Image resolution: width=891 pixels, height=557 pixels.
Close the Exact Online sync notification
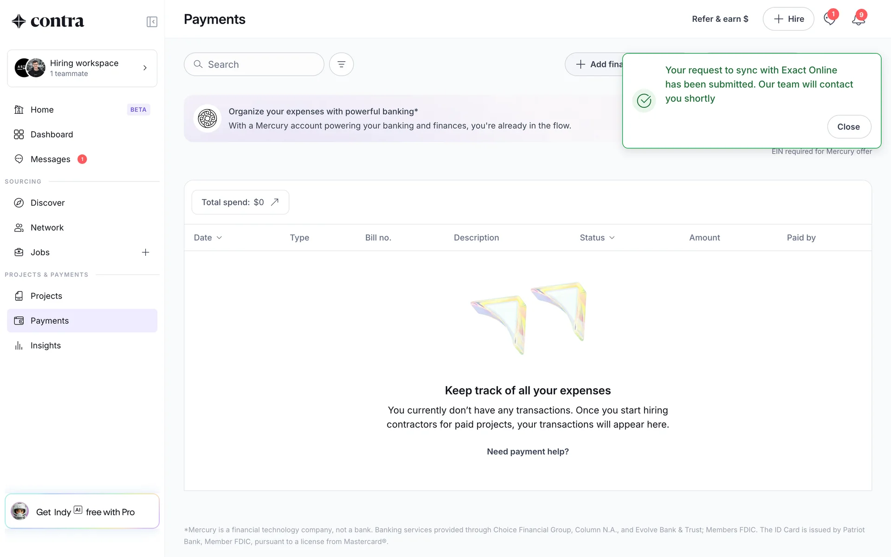(x=848, y=127)
